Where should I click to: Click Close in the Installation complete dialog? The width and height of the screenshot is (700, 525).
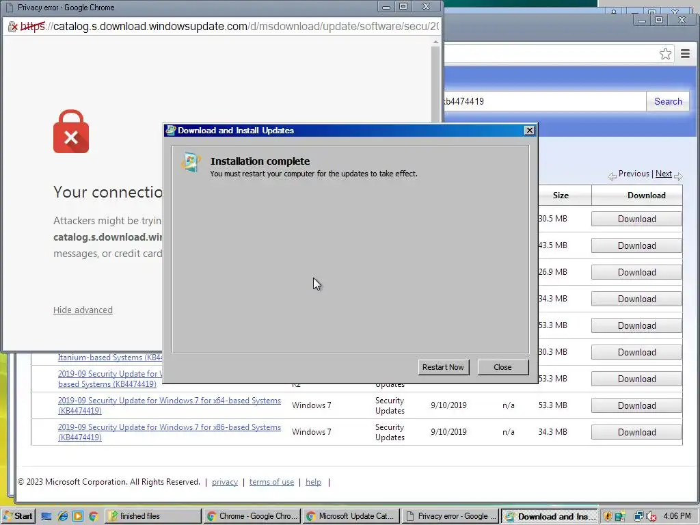tap(502, 367)
